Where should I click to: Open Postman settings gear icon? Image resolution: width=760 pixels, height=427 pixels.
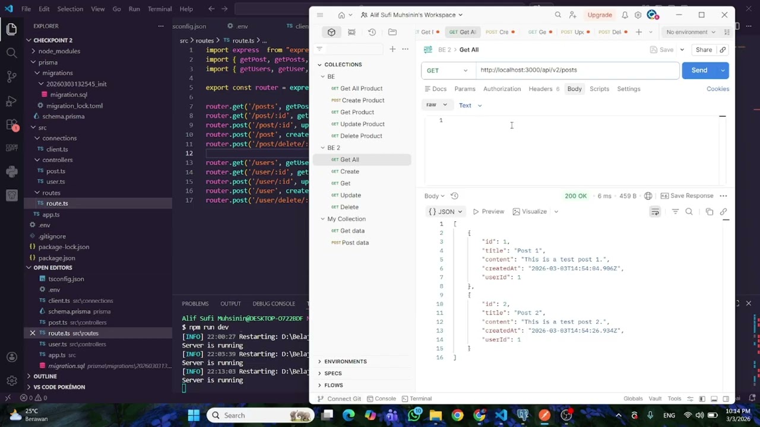pos(638,15)
